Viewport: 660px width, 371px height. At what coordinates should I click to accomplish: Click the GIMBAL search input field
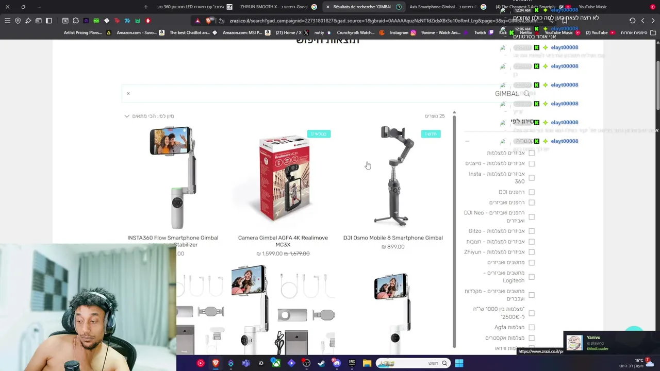[x=327, y=93]
